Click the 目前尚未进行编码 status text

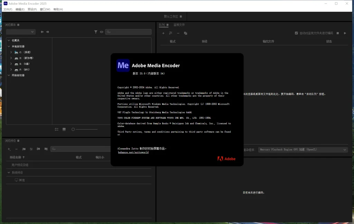pos(253,193)
